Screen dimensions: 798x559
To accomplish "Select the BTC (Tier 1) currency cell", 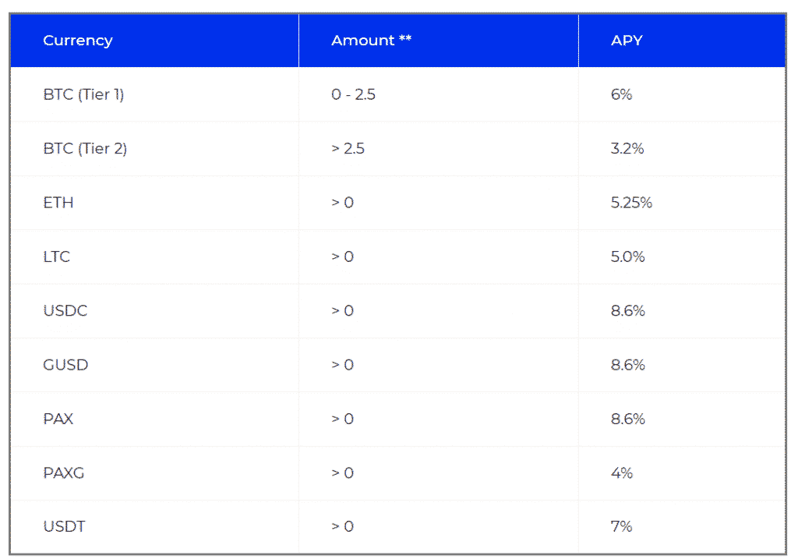I will coord(83,95).
